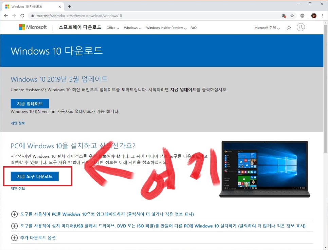Click the browser forward arrow
This screenshot has width=328, height=250.
(x=14, y=16)
